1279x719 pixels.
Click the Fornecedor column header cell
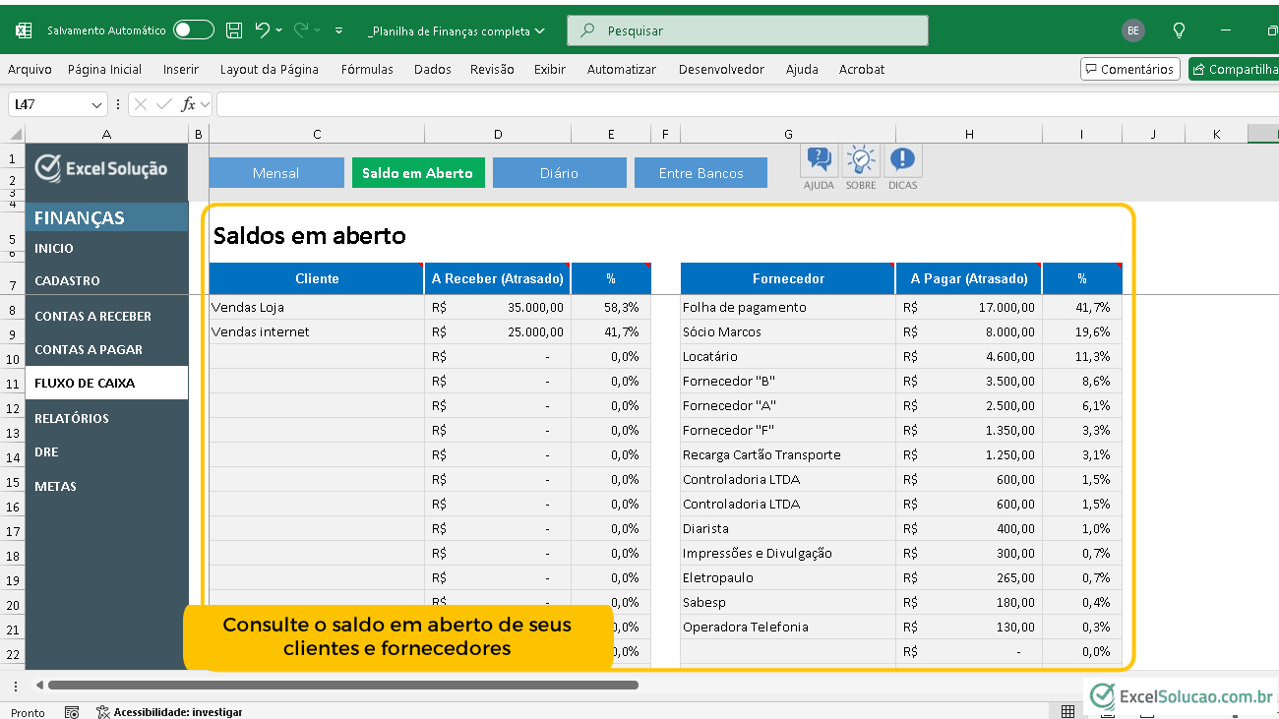point(788,278)
